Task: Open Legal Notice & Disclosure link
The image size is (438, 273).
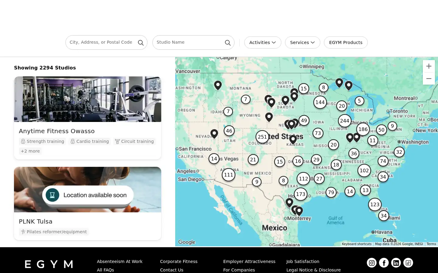Action: click(x=313, y=270)
